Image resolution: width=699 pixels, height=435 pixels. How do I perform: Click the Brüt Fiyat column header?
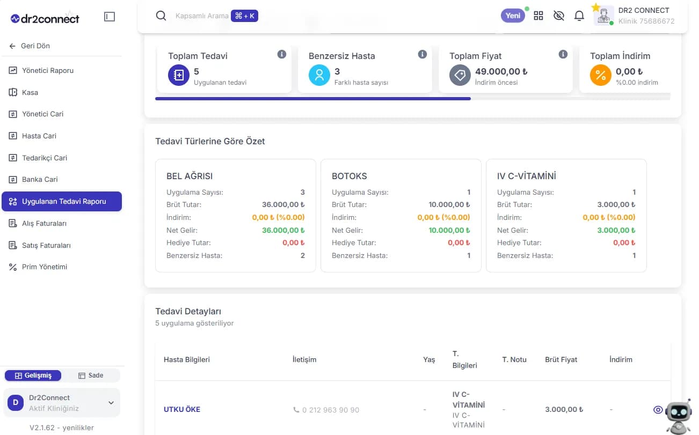pyautogui.click(x=561, y=359)
